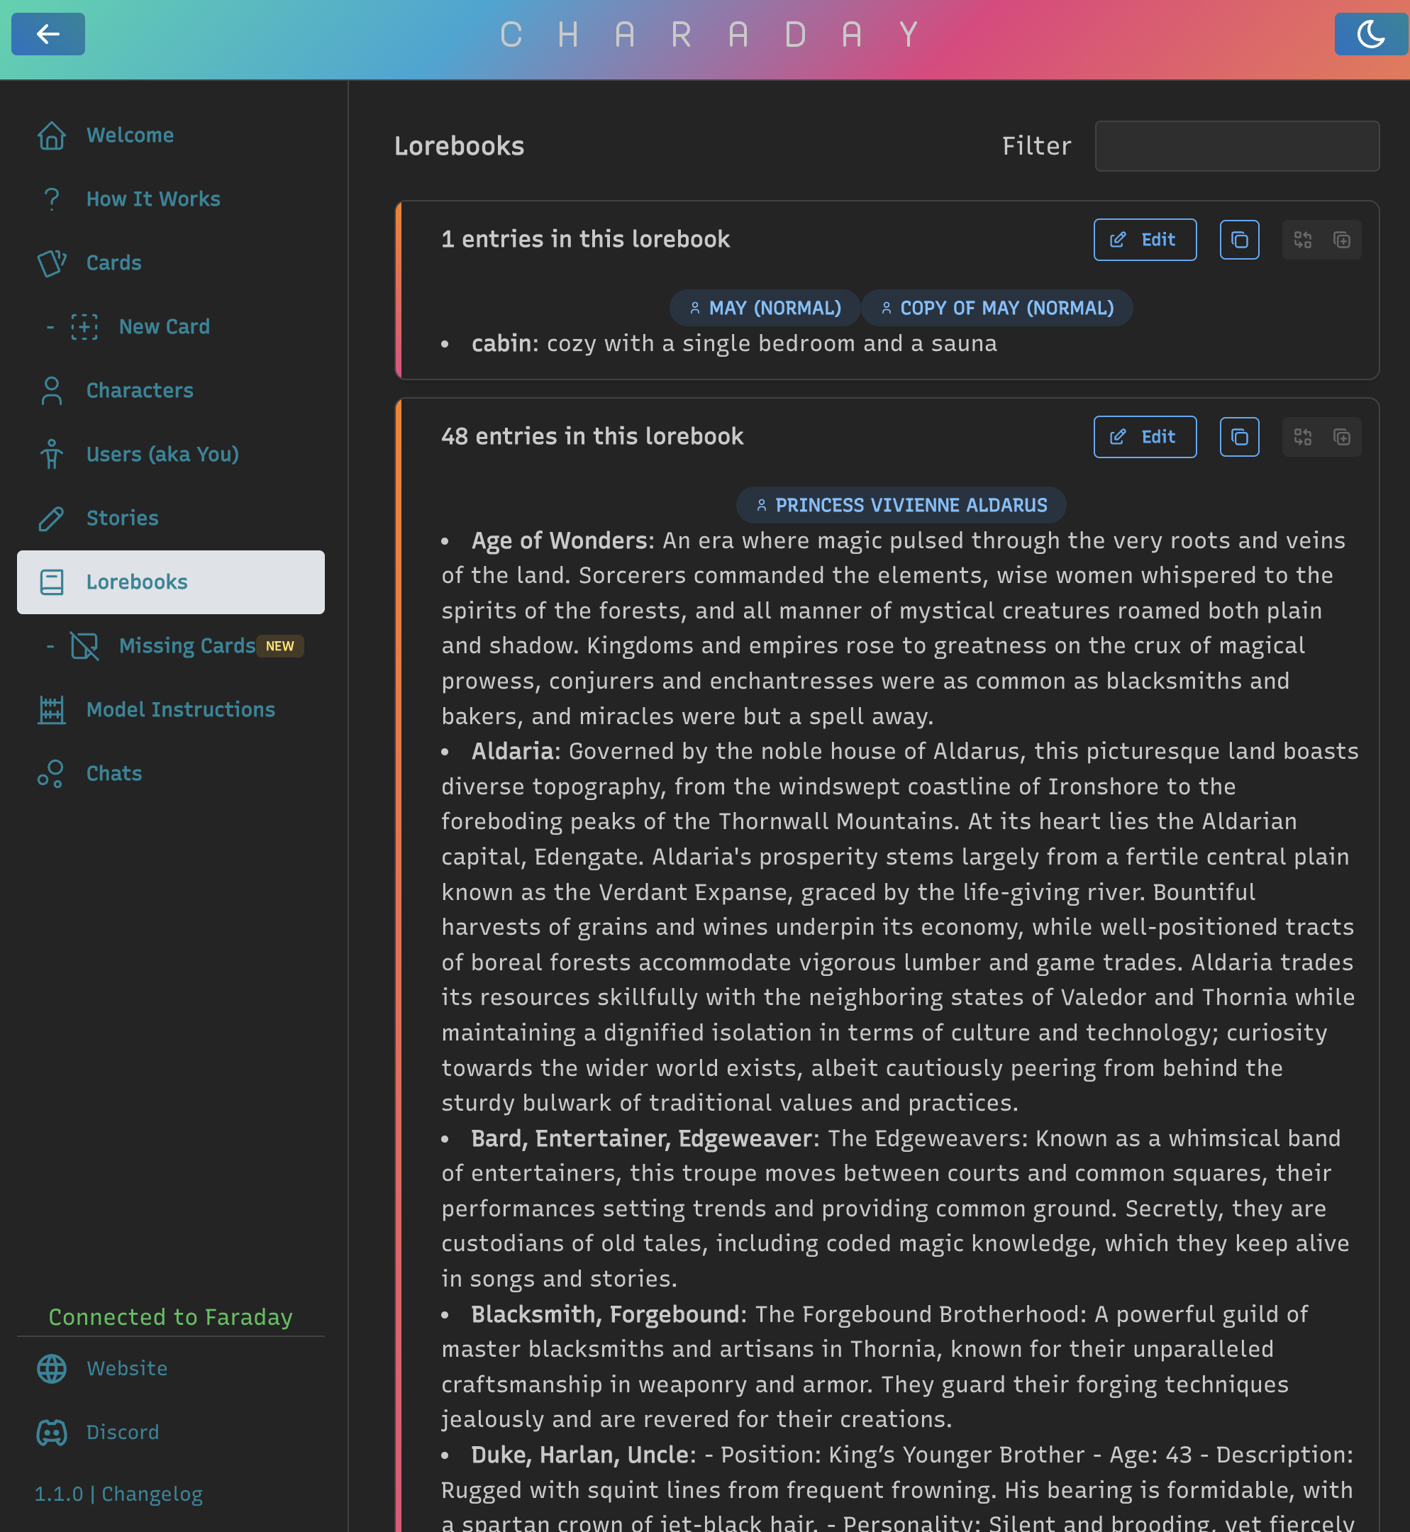Click the PRINCESS VIVIENNE ALDARUS character tag

click(901, 504)
